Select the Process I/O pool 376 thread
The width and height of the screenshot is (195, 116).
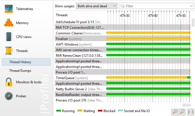click(x=79, y=100)
